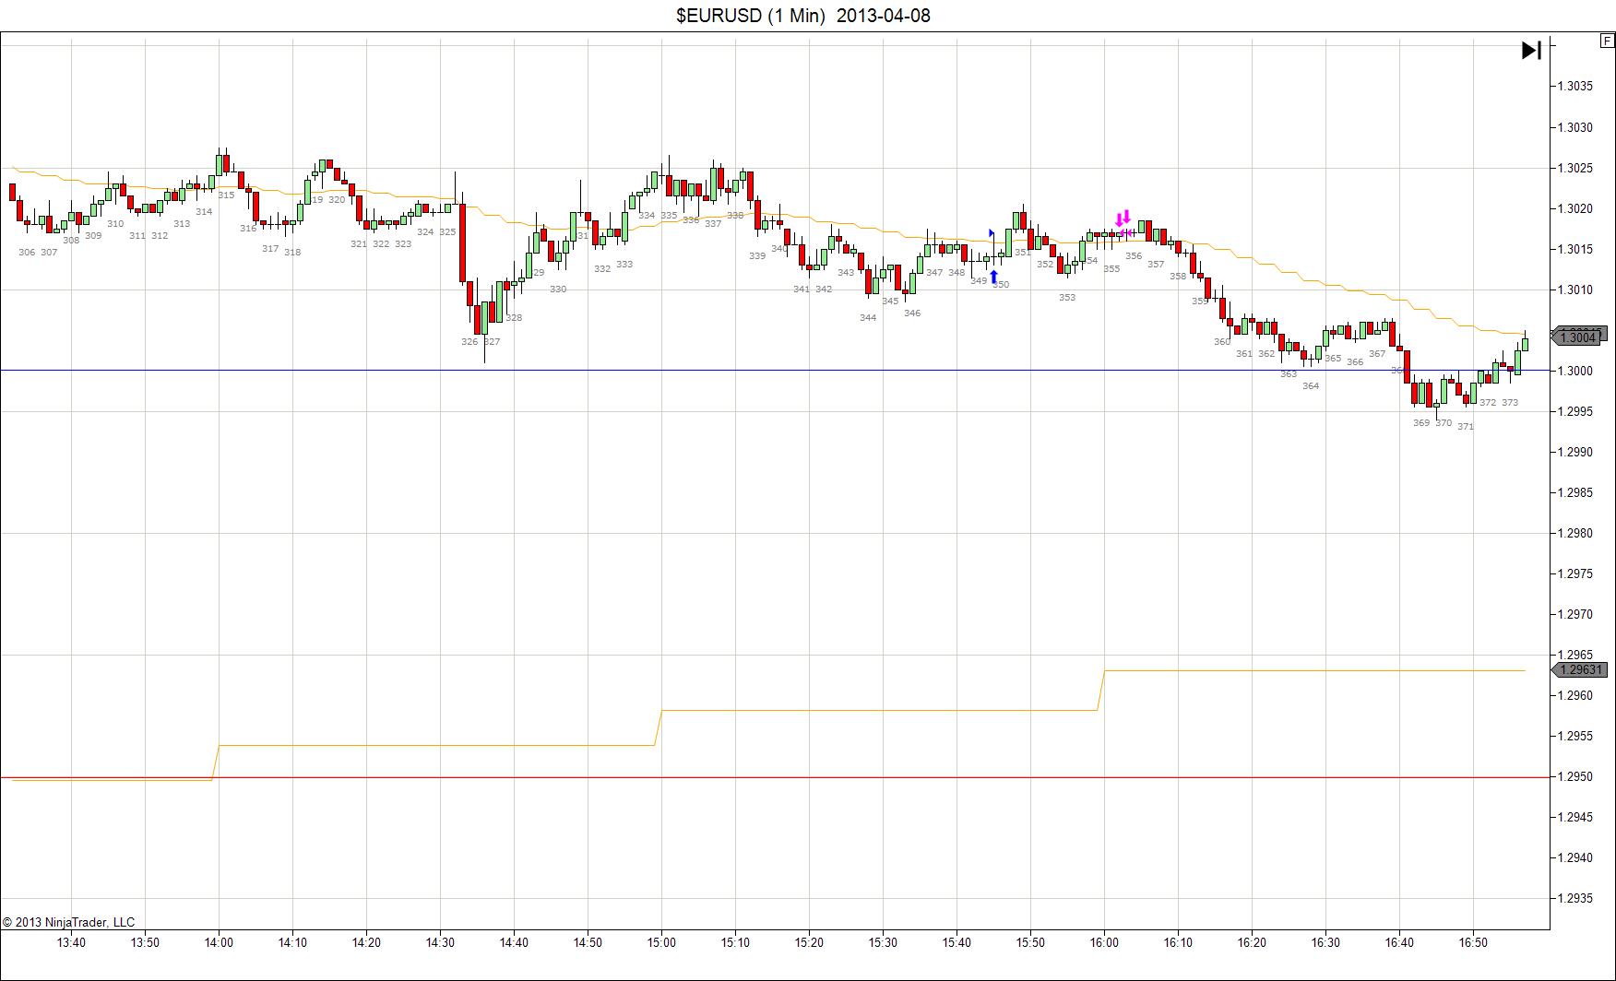
Task: Click the 1.2965 price axis label
Action: tap(1575, 655)
